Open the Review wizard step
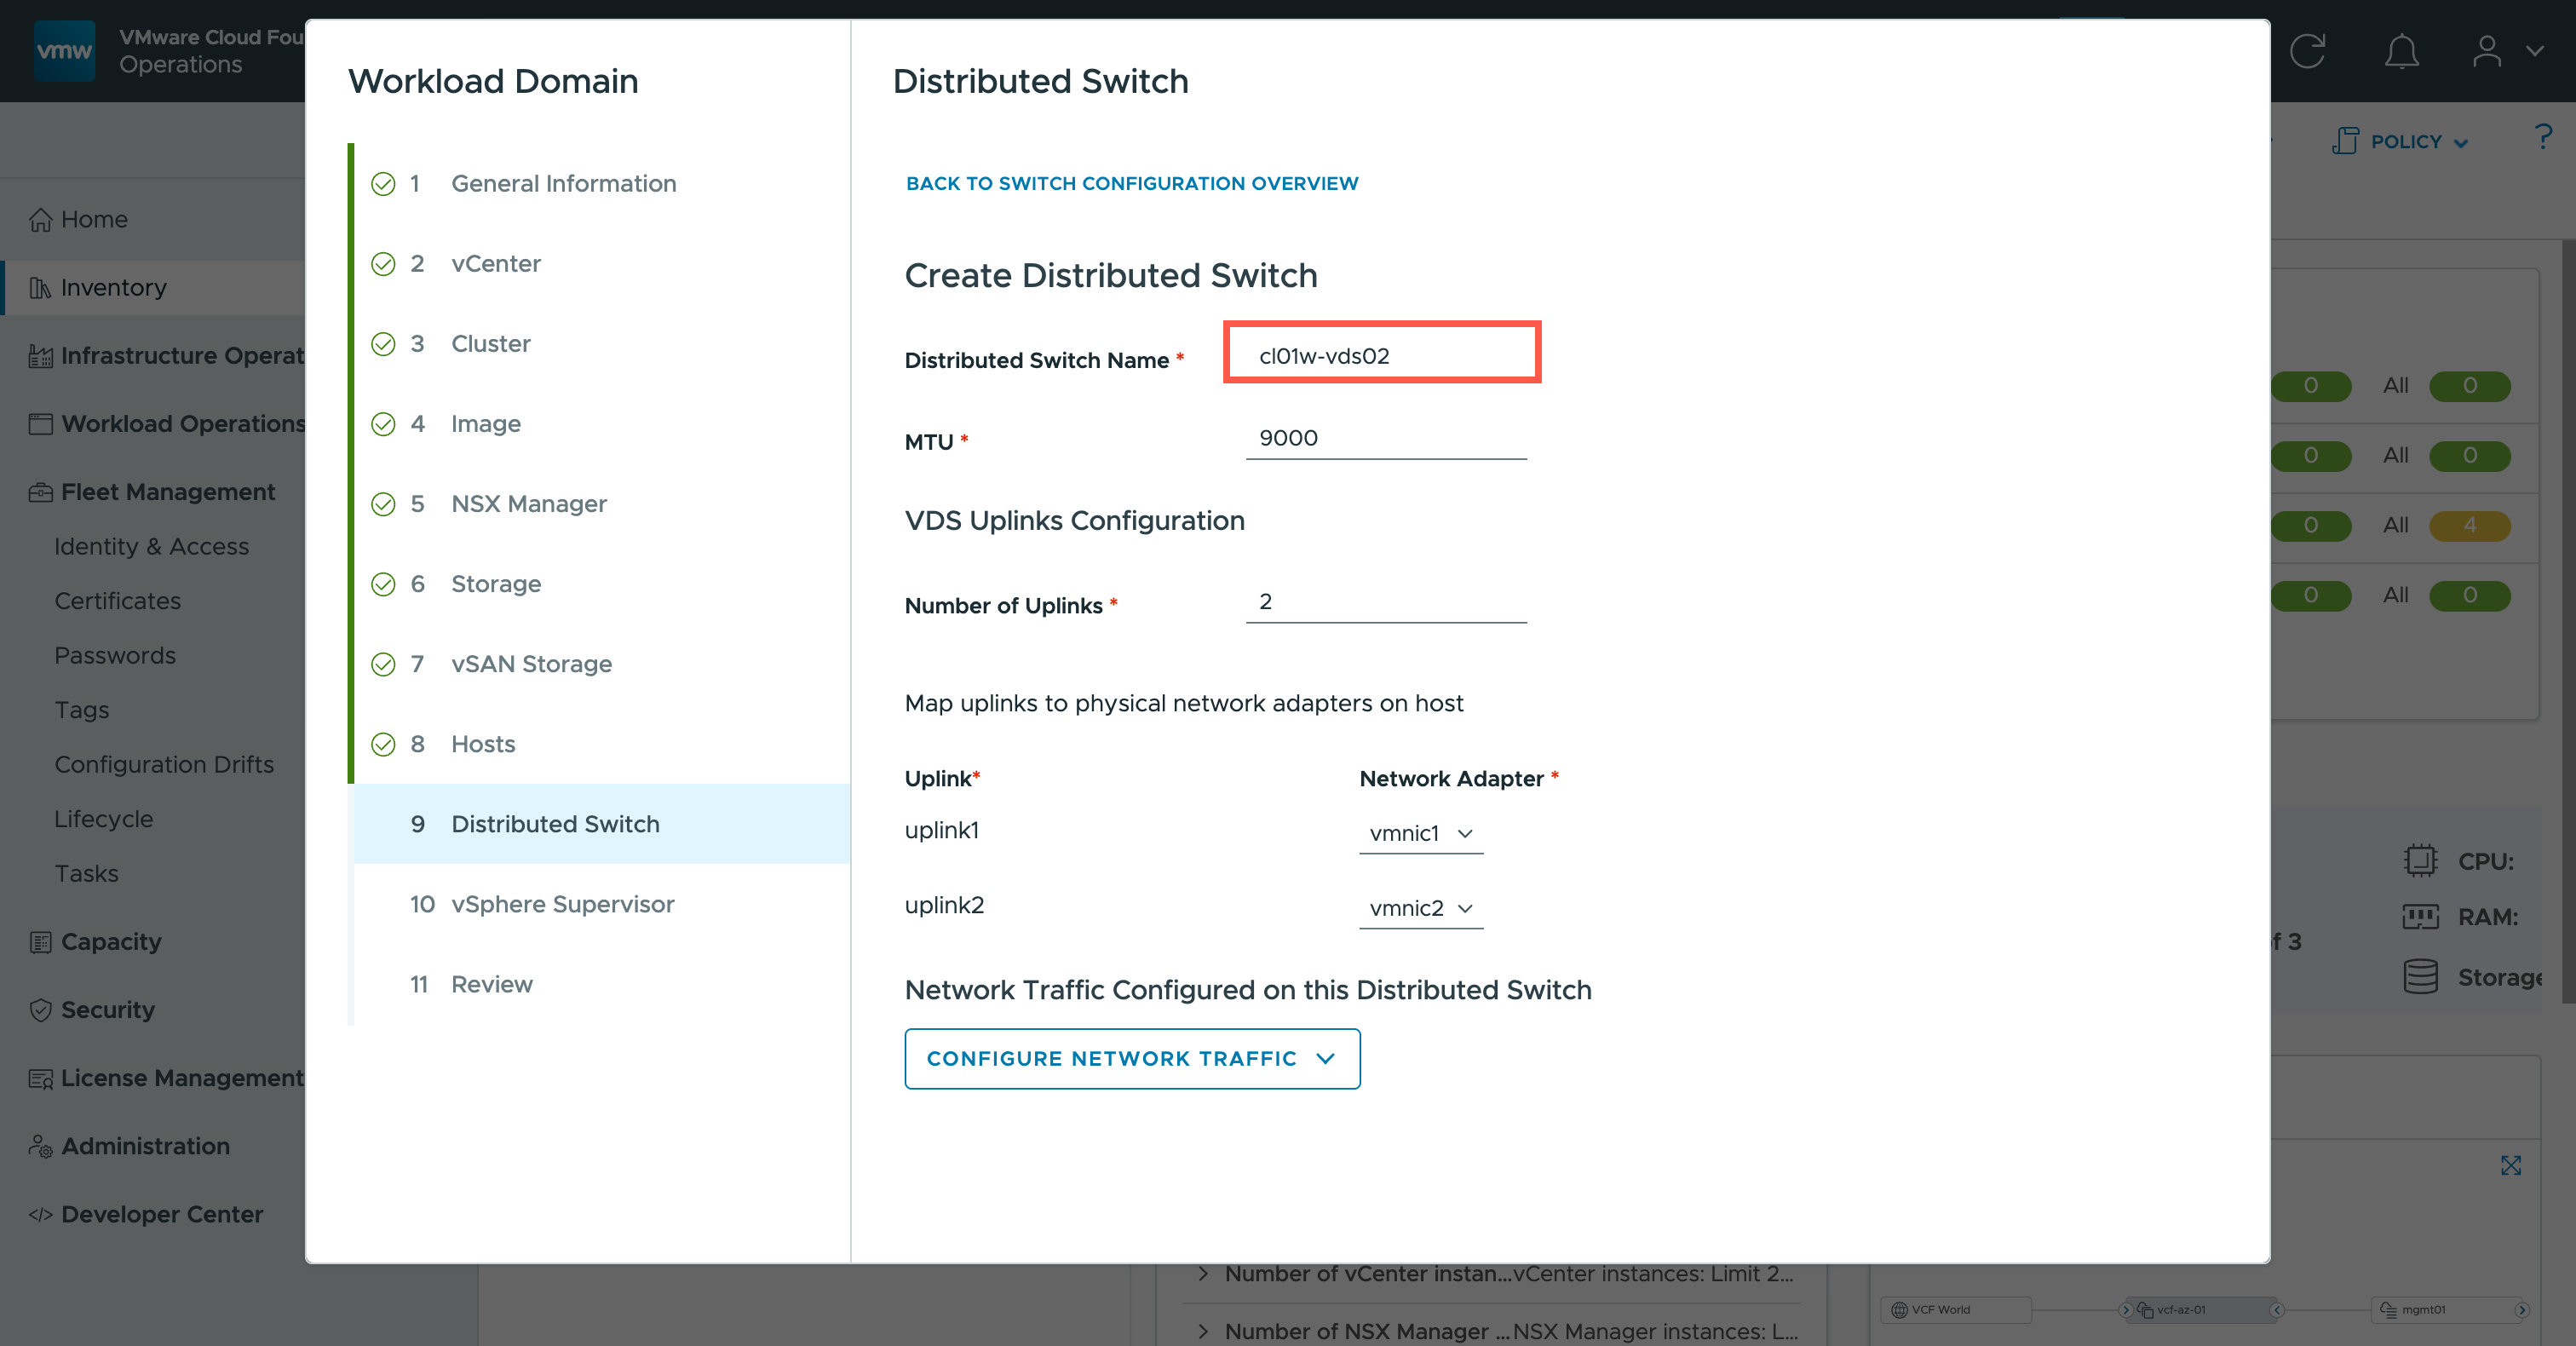 coord(491,984)
